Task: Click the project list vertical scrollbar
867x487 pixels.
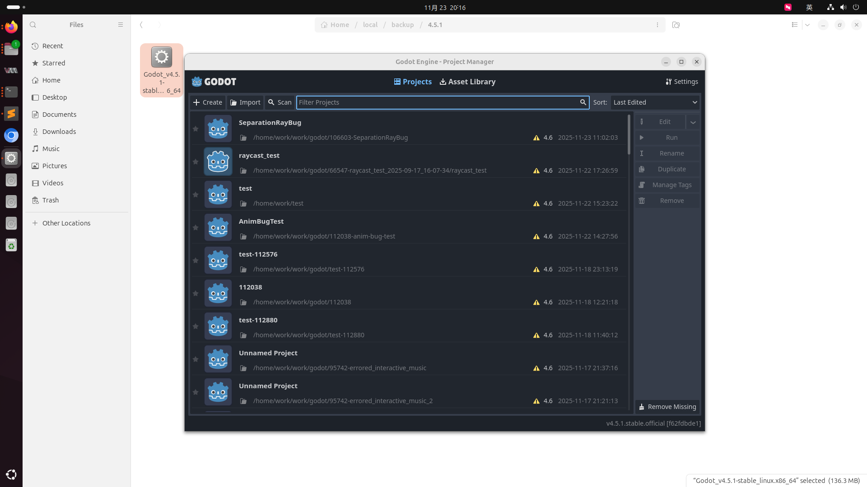Action: tap(629, 135)
